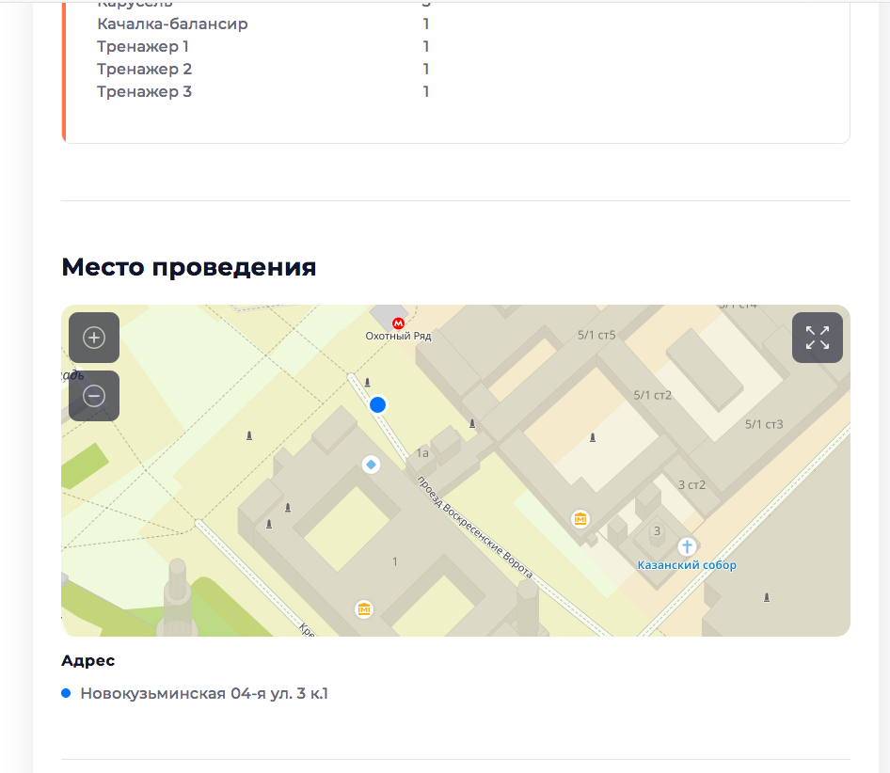Click the Охотный Ряд metro icon

(399, 323)
